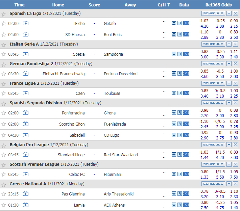This screenshot has height=211, width=240.
Task: Open data table icon for Standard Liege match
Action: 174,155
